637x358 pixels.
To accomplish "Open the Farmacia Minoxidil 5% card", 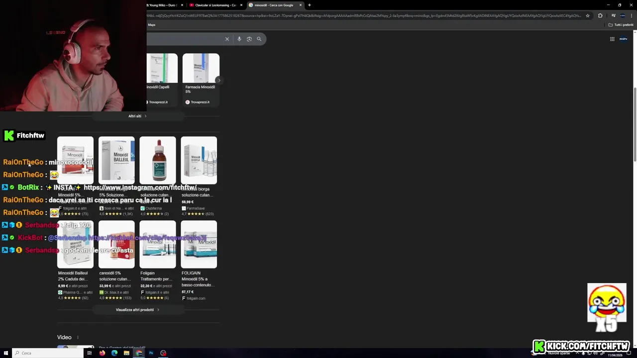I will (201, 80).
